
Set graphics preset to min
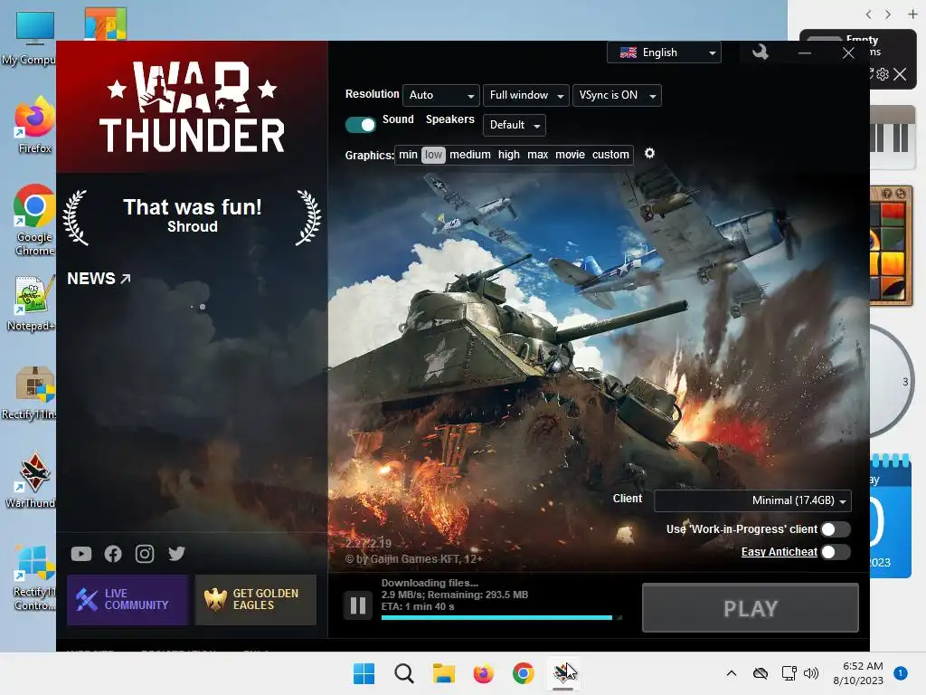pos(408,155)
